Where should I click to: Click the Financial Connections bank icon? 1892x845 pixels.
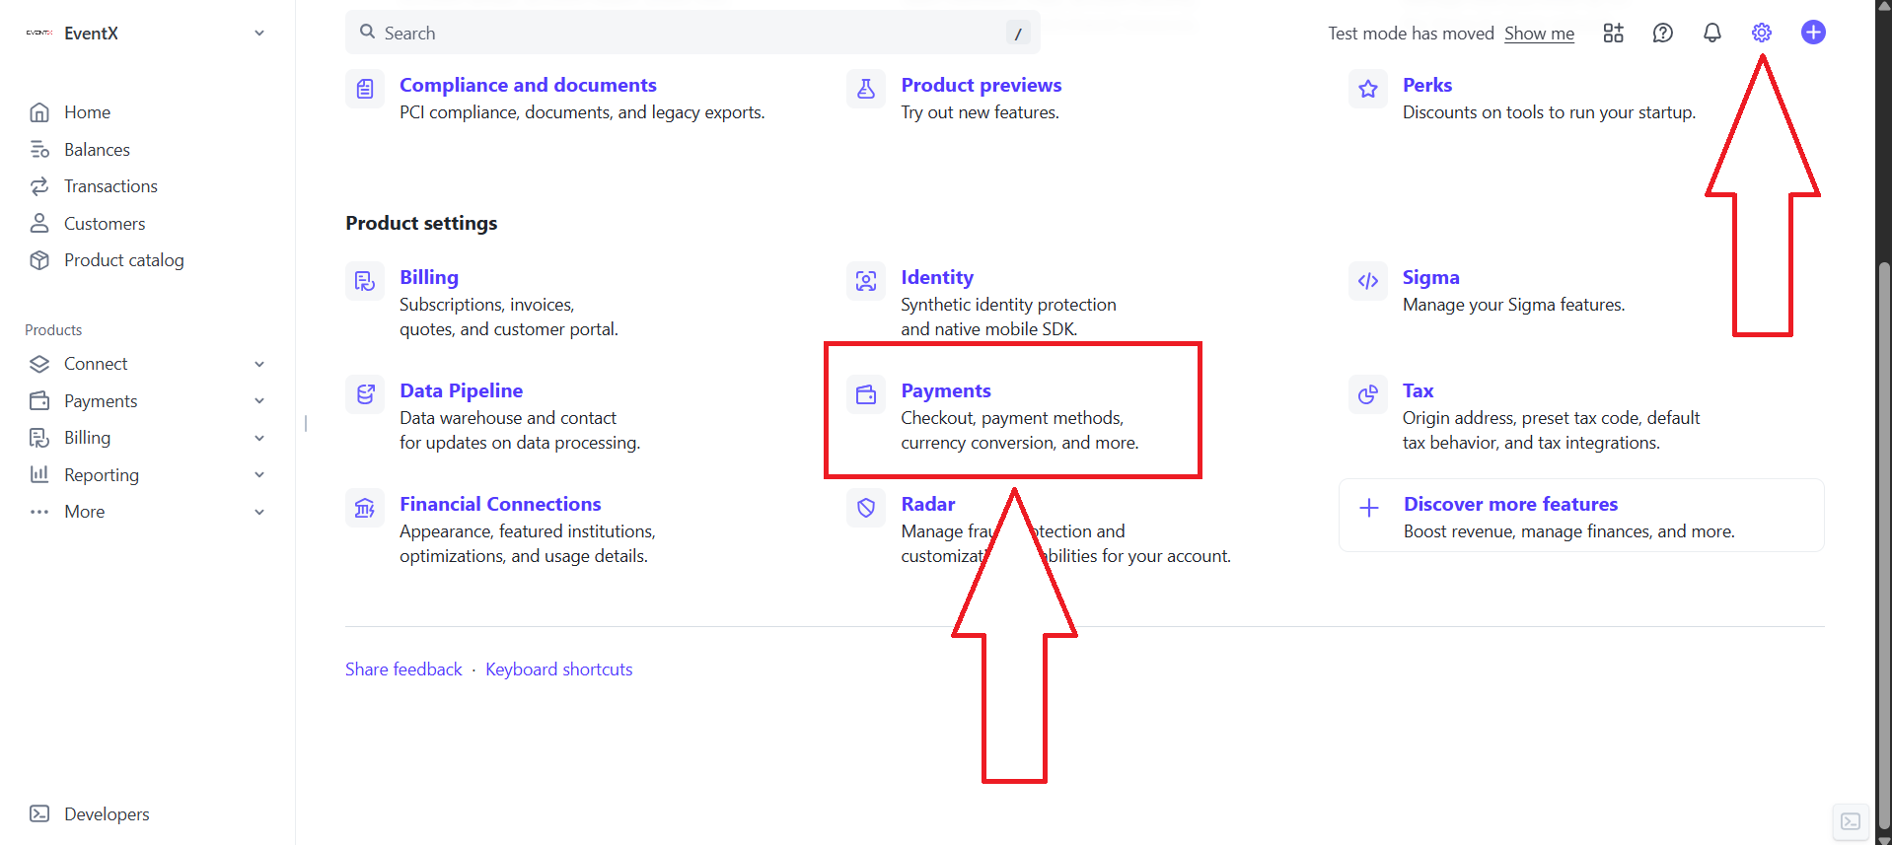[365, 508]
